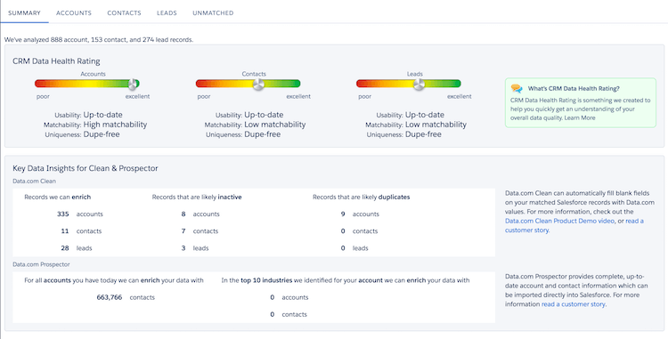
Task: Open the Summary tab
Action: (x=24, y=12)
